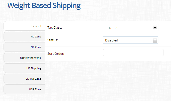
Task: Open the USA Zone tab
Action: click(x=24, y=89)
